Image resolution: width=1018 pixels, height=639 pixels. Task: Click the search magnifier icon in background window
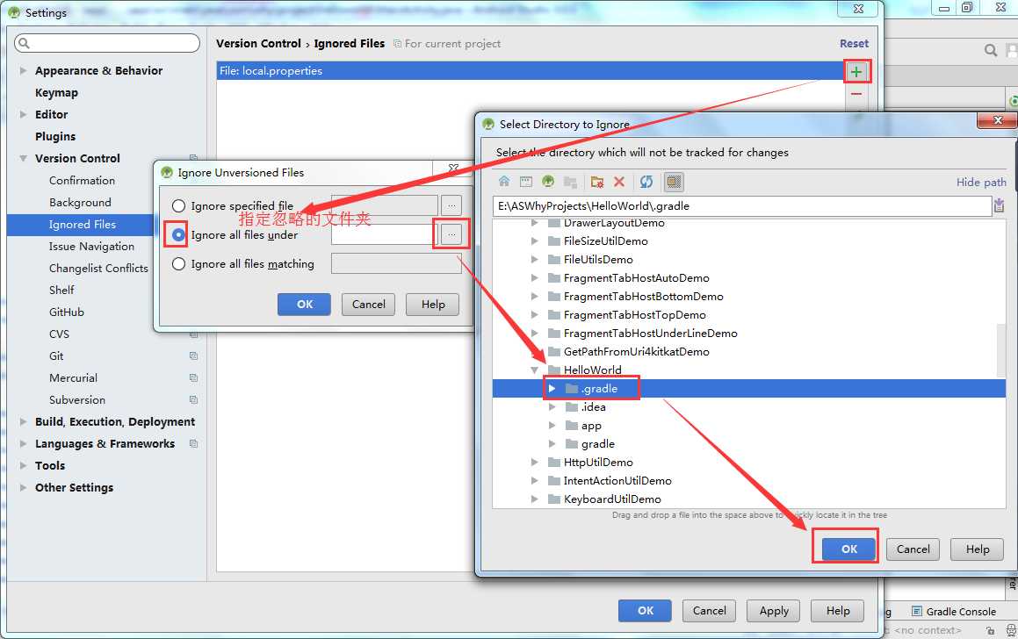991,50
